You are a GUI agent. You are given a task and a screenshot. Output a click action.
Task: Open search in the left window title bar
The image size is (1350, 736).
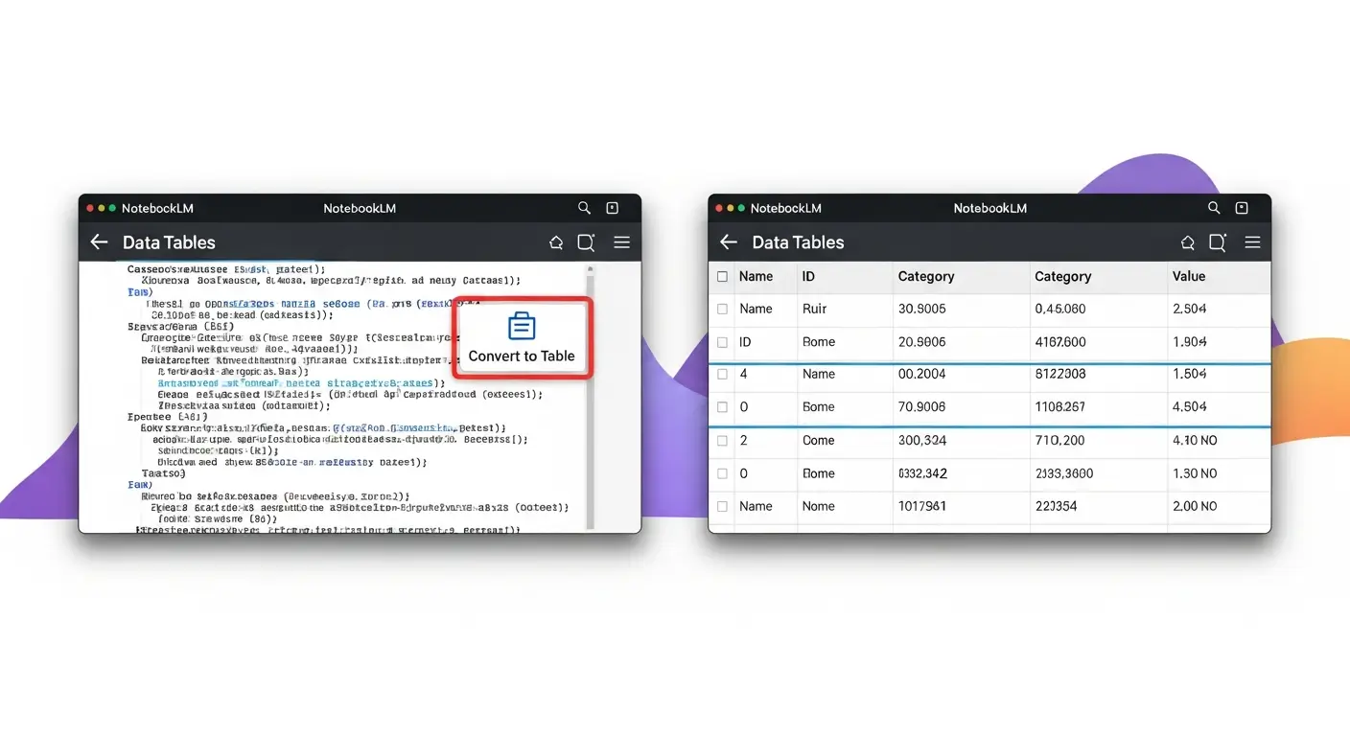(x=584, y=208)
